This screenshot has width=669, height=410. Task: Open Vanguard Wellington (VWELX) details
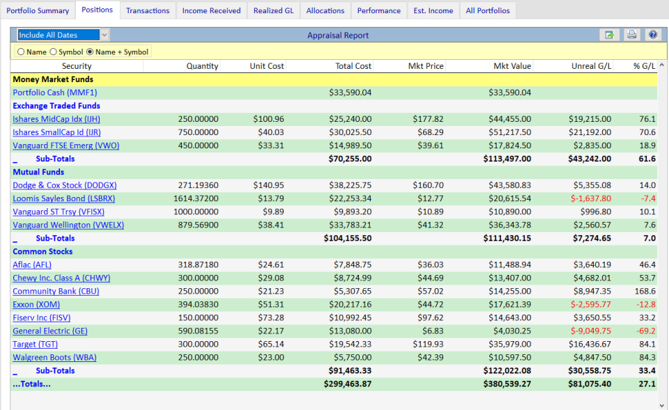[68, 225]
